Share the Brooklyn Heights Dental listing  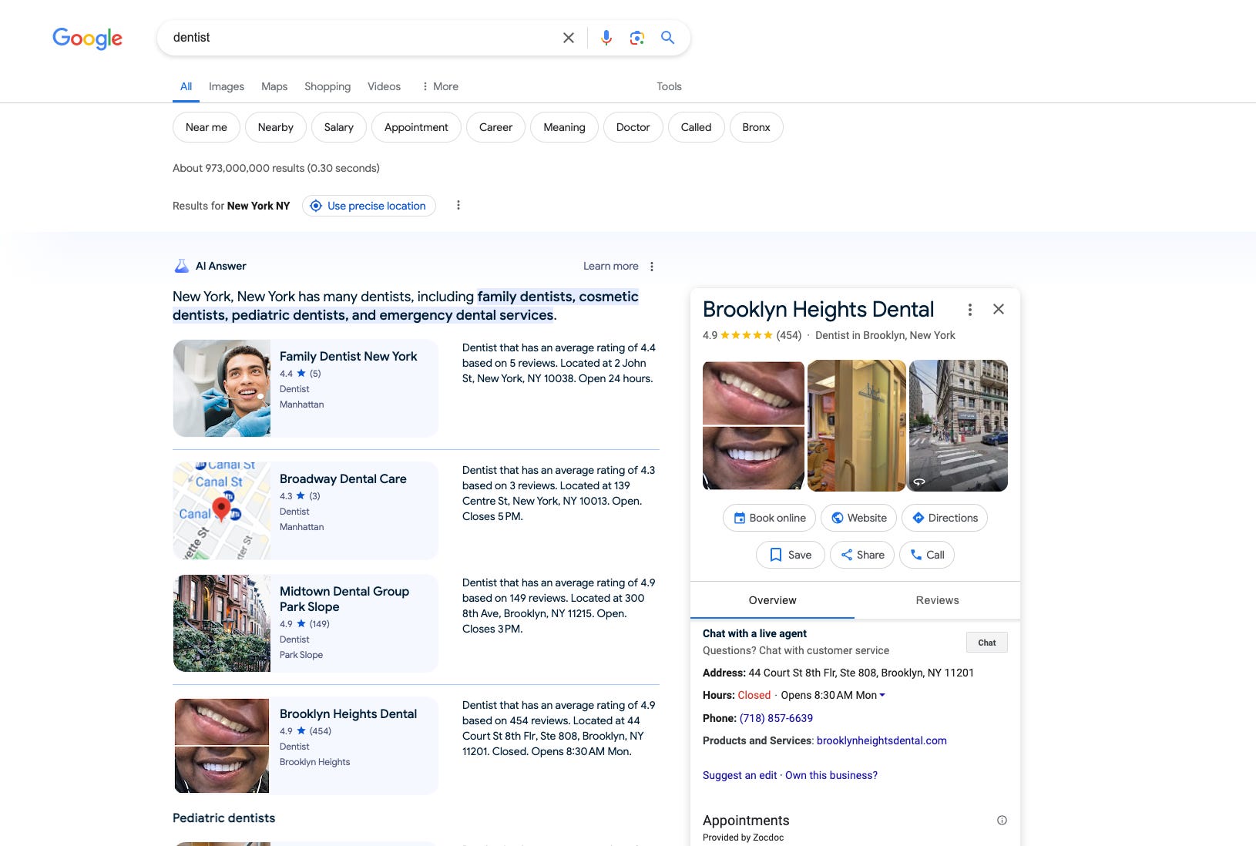pyautogui.click(x=862, y=555)
